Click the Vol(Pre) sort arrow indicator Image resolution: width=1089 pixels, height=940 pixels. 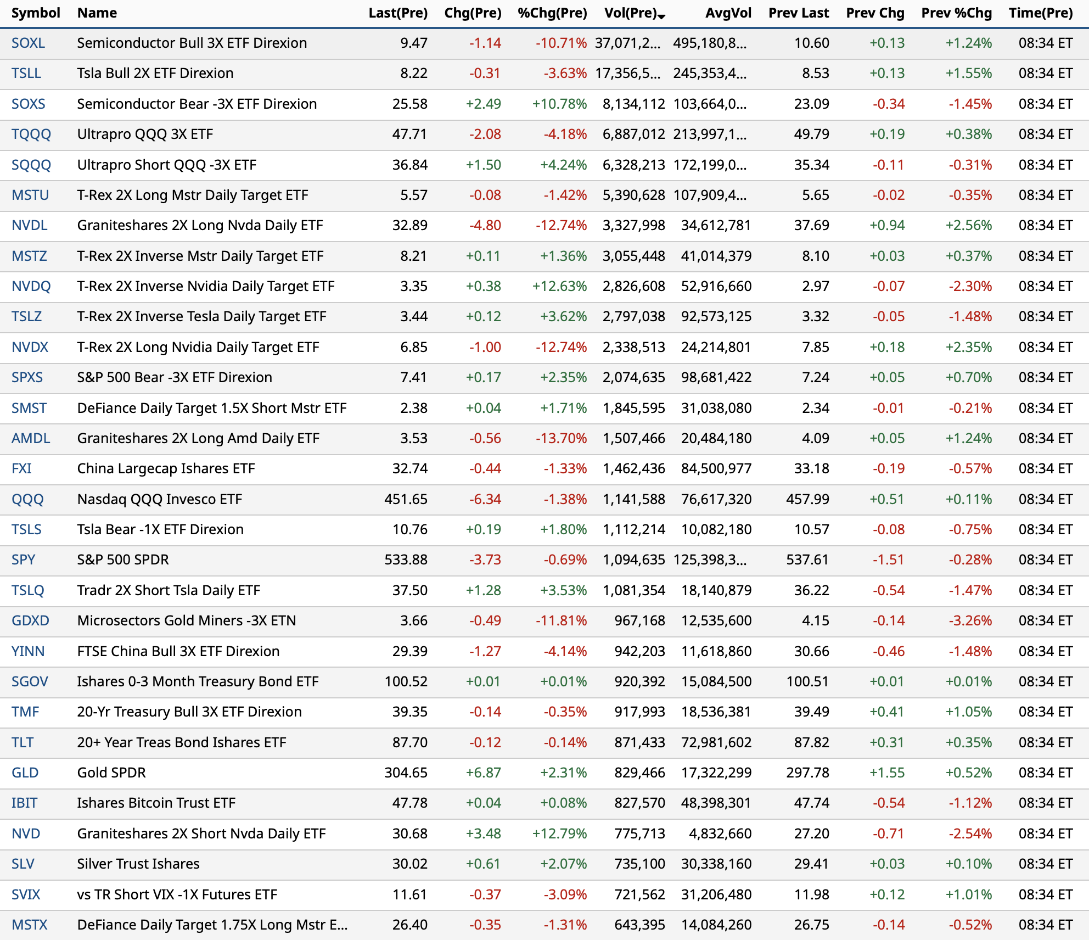click(x=661, y=16)
